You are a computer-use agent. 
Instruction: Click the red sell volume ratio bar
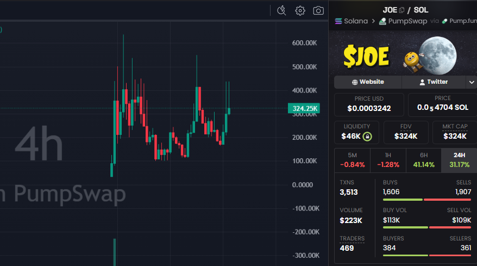point(450,227)
